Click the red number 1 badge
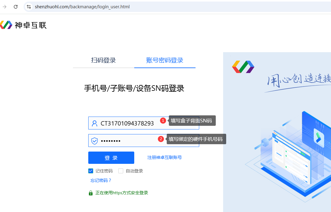Viewport: 331px width, 212px height. [163, 121]
